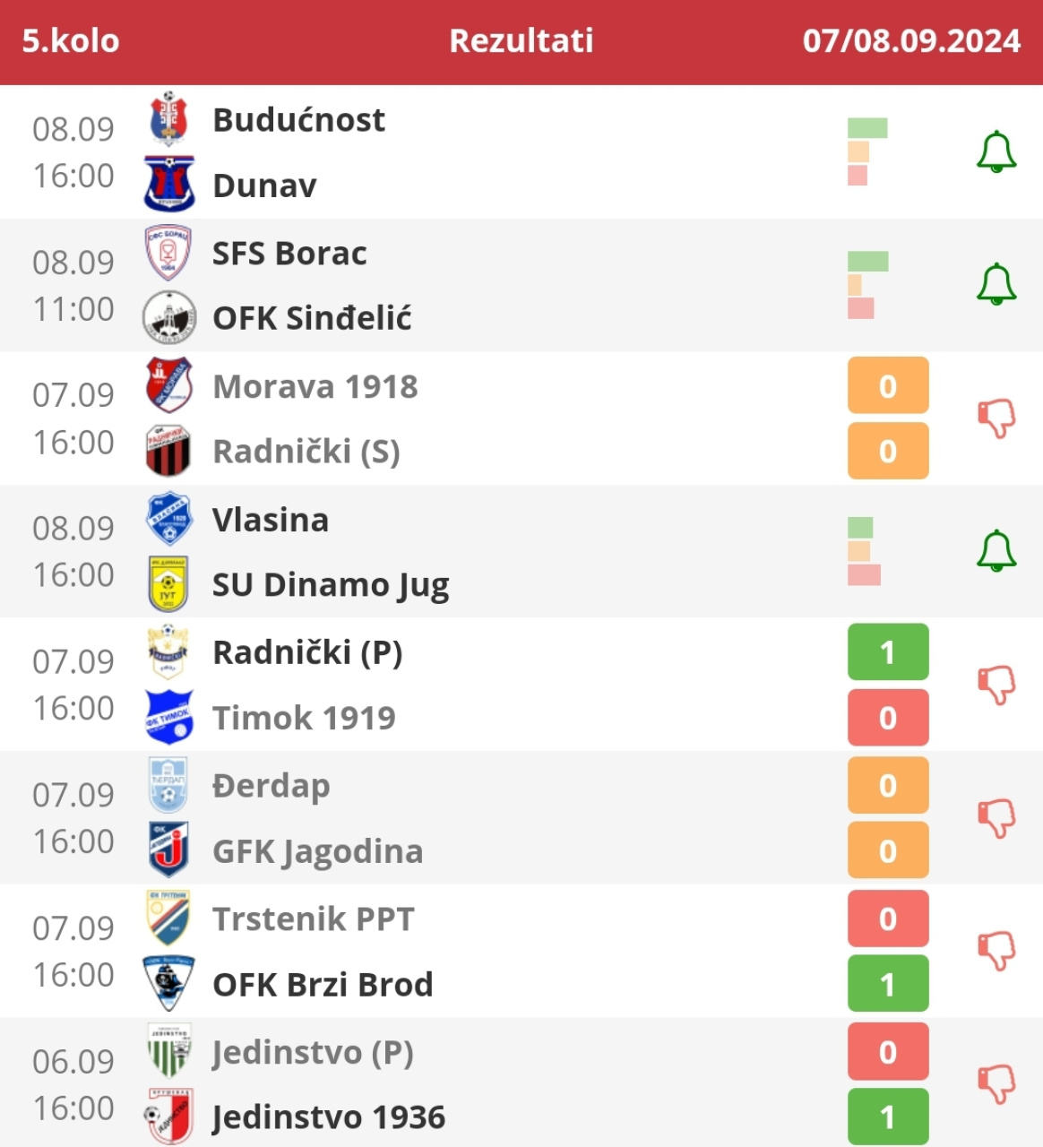
Task: Tap the SU Dinamo Jug yellow crest
Action: click(168, 584)
